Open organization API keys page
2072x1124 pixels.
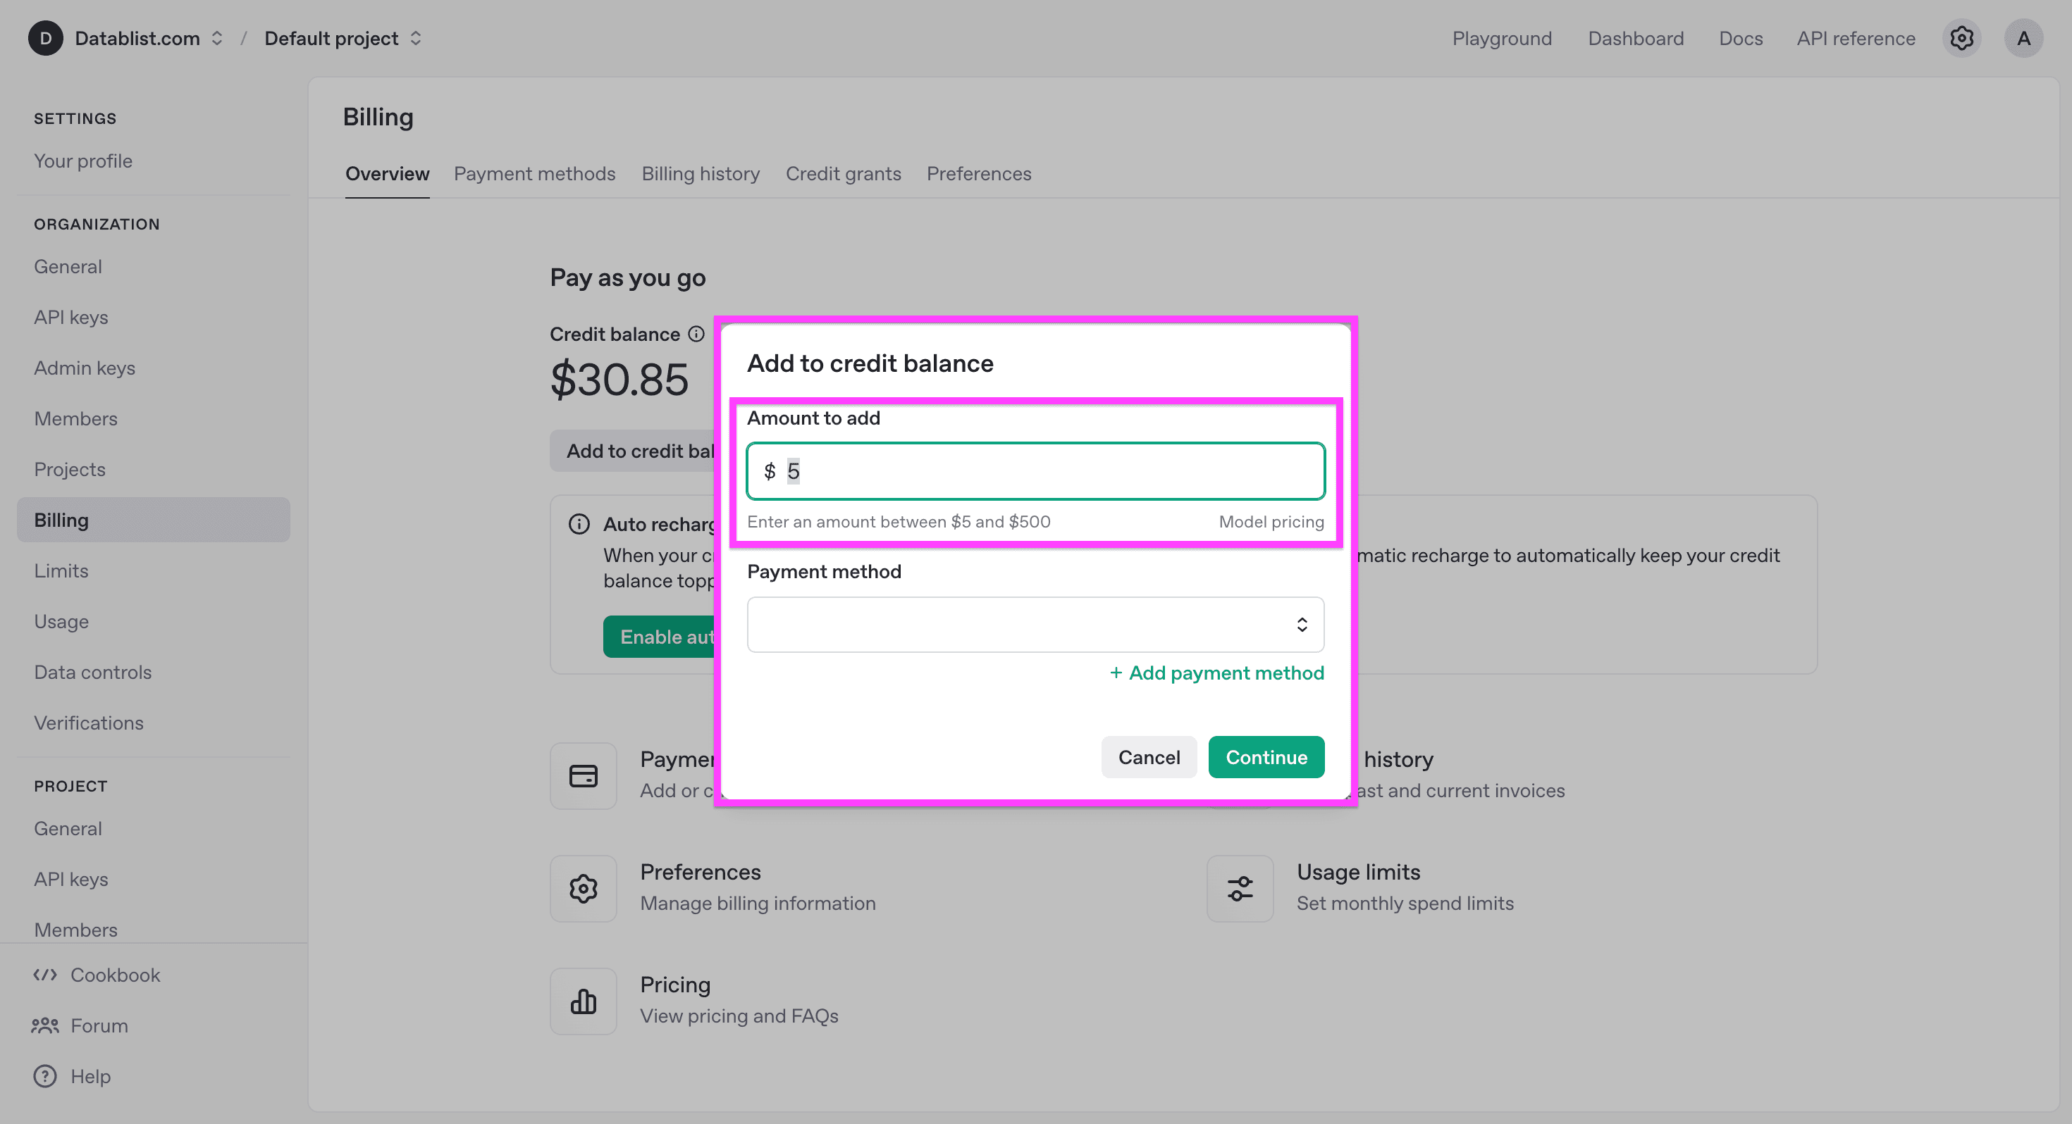pos(70,317)
